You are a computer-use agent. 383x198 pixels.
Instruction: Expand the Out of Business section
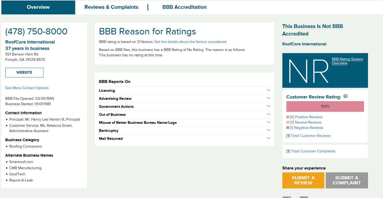[x=268, y=114]
